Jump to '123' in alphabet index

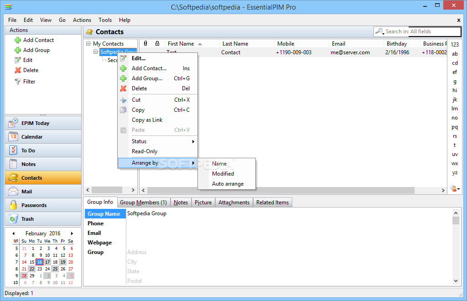pos(455,44)
